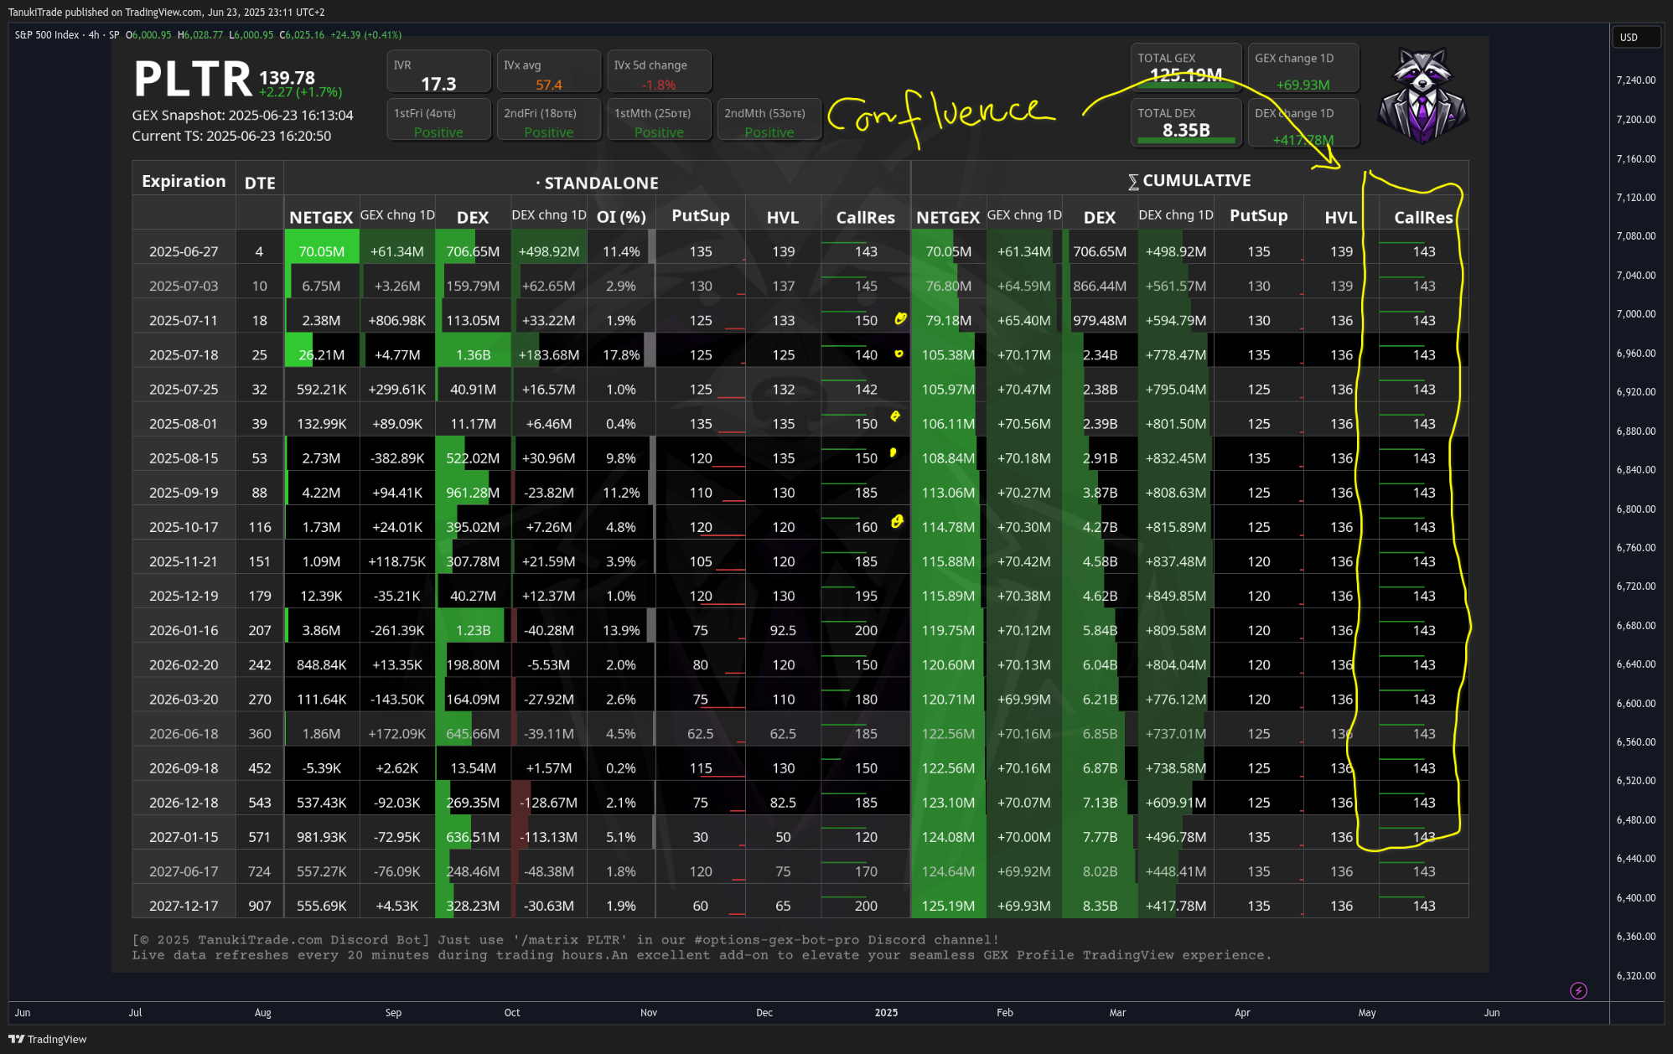Click the +183.68M DEX change cell
The image size is (1673, 1054).
pyautogui.click(x=549, y=354)
